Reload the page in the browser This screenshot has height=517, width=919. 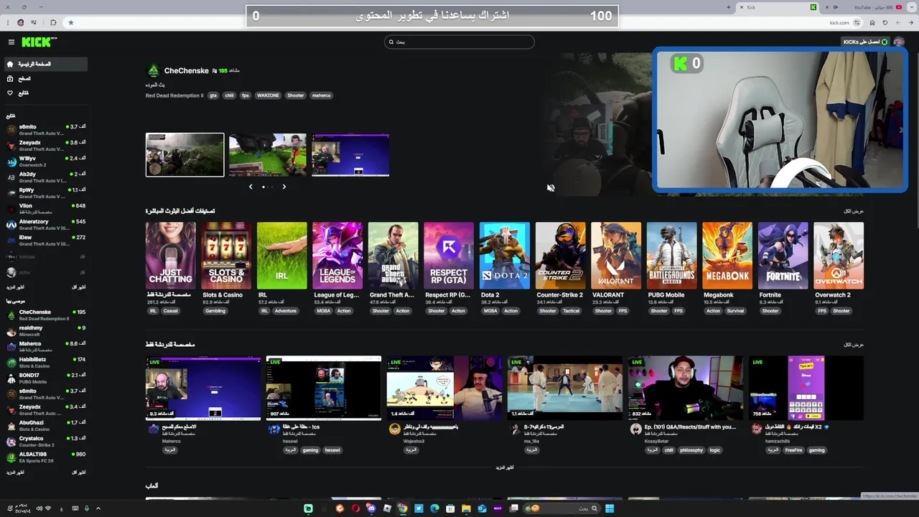(885, 22)
